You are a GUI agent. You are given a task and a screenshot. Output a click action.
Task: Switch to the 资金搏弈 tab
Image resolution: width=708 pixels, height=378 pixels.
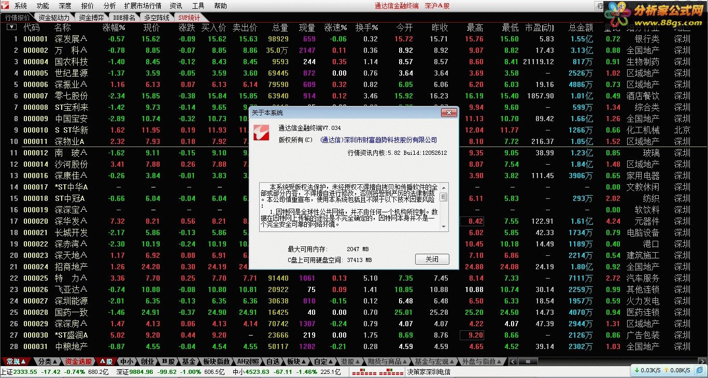coord(92,17)
